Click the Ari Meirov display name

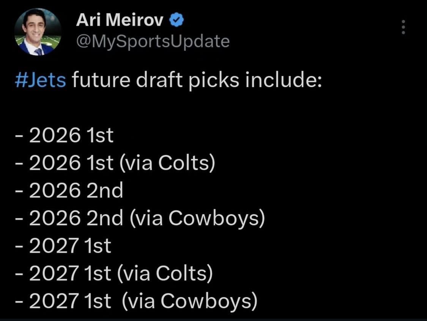pyautogui.click(x=120, y=21)
